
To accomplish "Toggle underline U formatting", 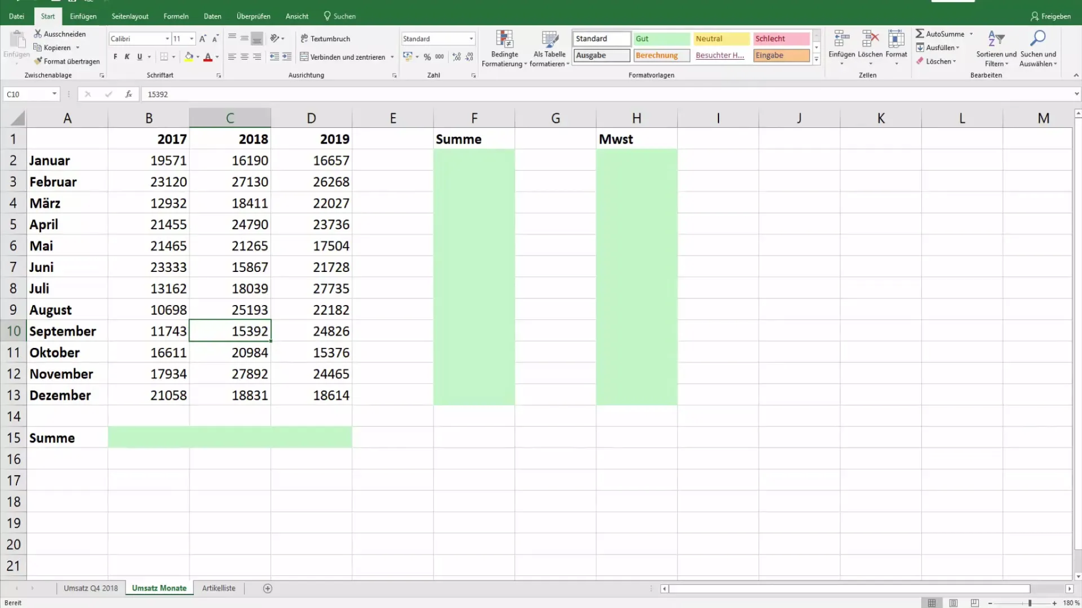I will click(140, 56).
